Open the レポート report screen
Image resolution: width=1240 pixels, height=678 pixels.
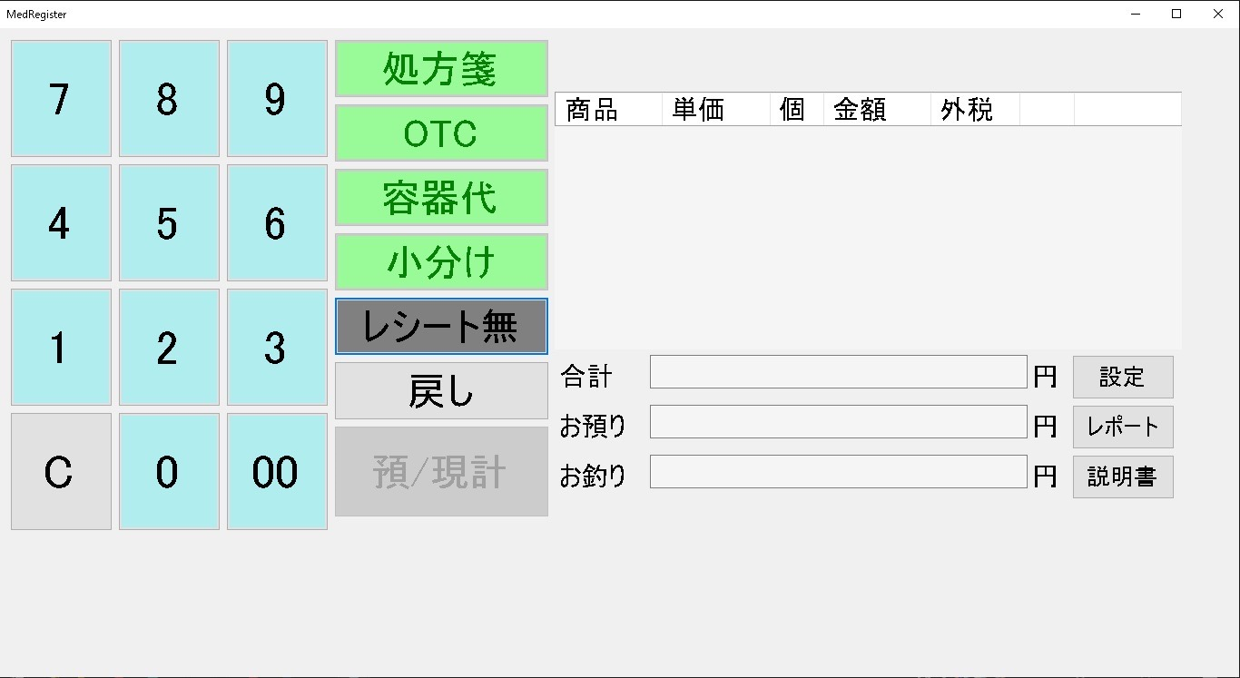point(1123,427)
